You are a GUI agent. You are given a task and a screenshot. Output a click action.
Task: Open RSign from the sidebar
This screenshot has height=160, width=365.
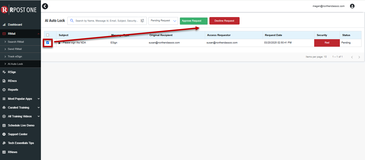[x=12, y=72]
